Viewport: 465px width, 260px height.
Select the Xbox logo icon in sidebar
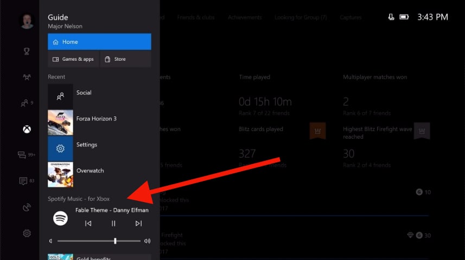[26, 129]
